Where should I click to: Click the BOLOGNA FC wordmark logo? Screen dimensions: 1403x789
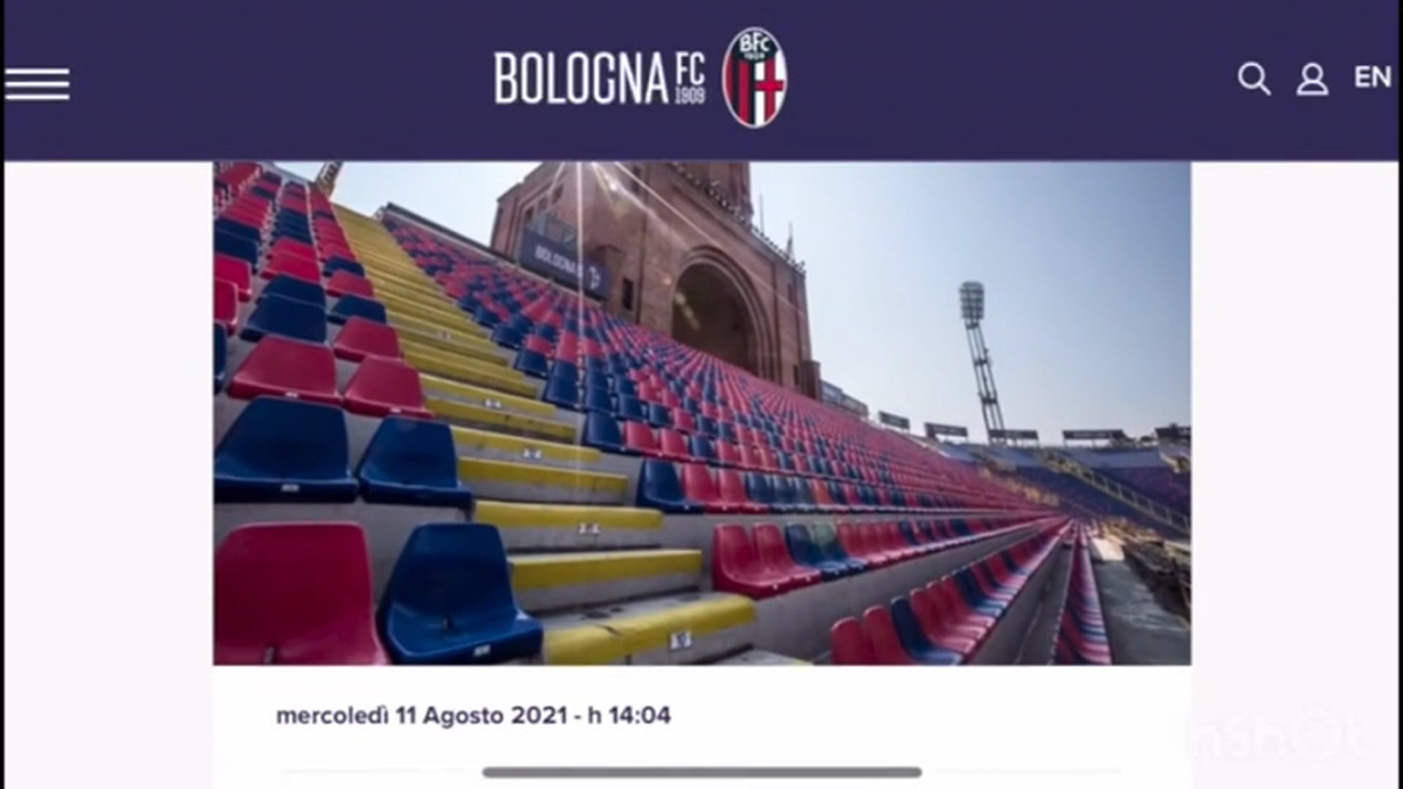click(599, 77)
